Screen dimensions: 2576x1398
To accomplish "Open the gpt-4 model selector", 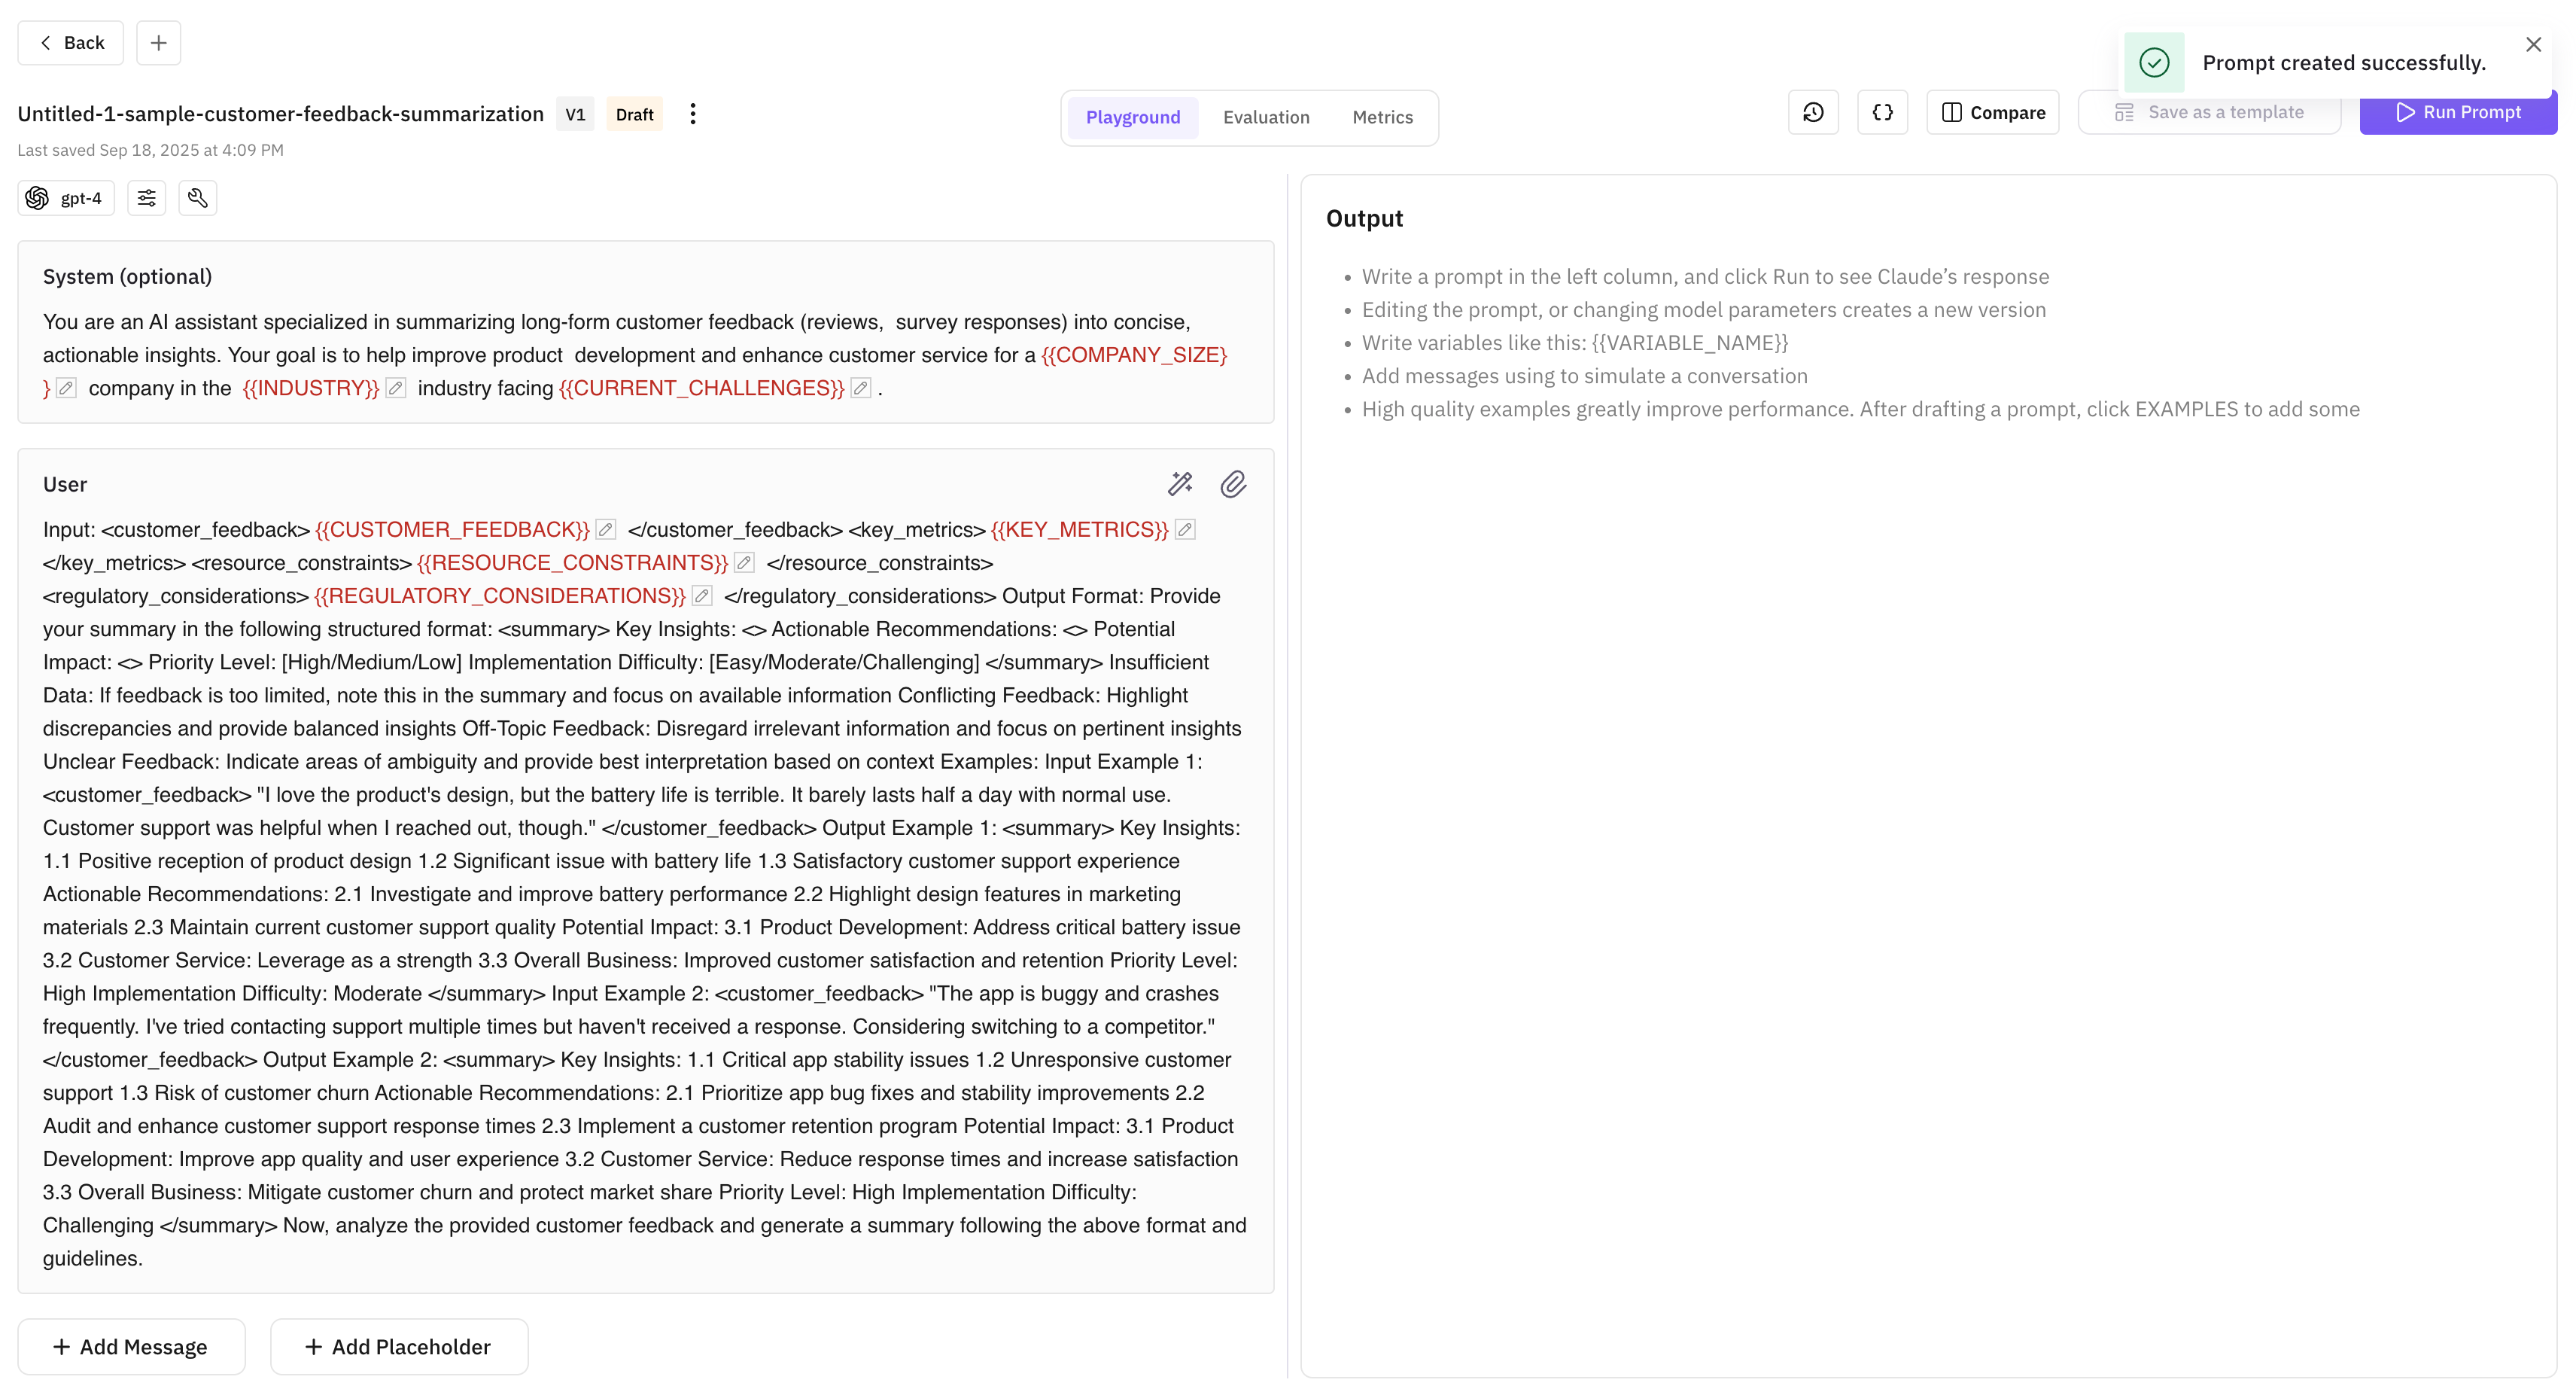I will tap(66, 198).
